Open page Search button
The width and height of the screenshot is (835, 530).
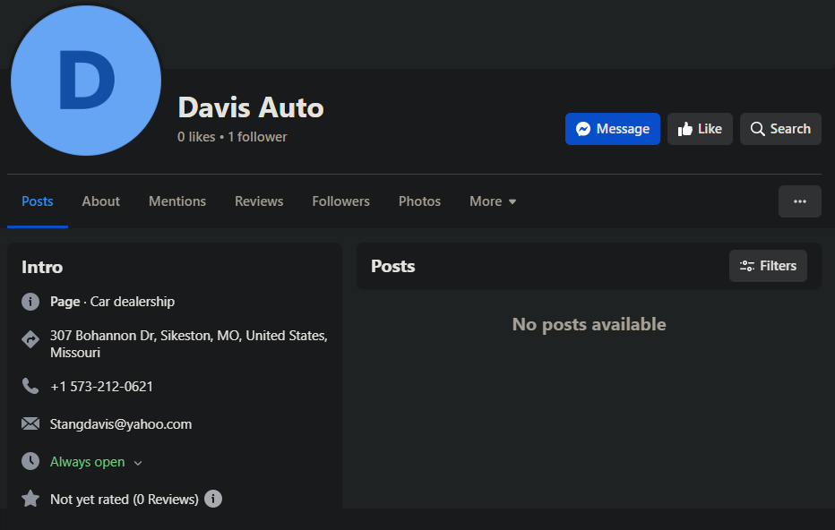pos(780,129)
